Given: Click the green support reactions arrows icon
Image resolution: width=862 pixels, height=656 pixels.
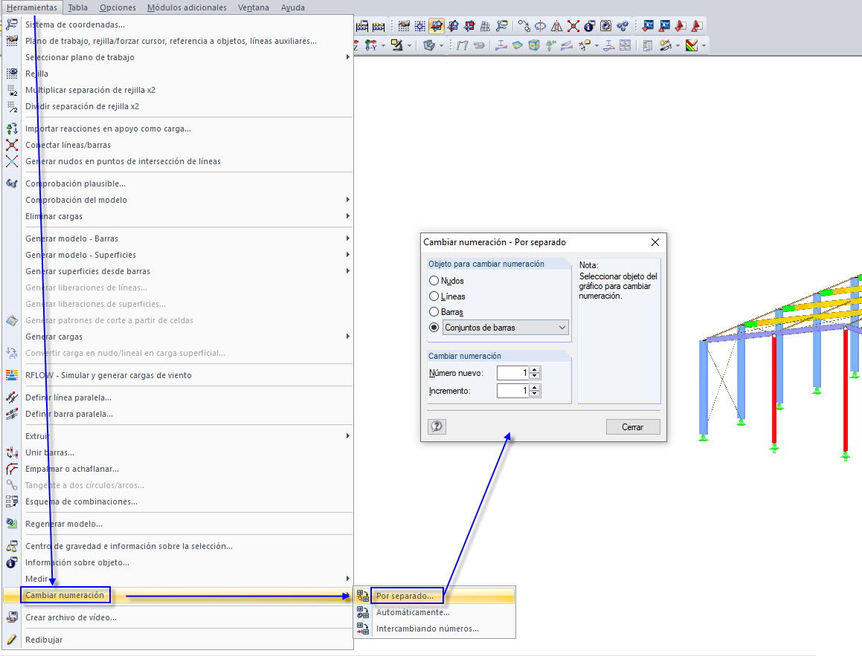Looking at the screenshot, I should click(x=550, y=45).
